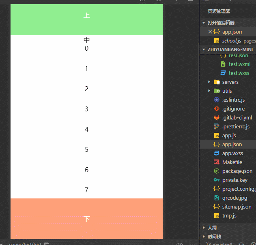Tap list item 7 in the simulator
The image size is (256, 245).
coord(86,190)
